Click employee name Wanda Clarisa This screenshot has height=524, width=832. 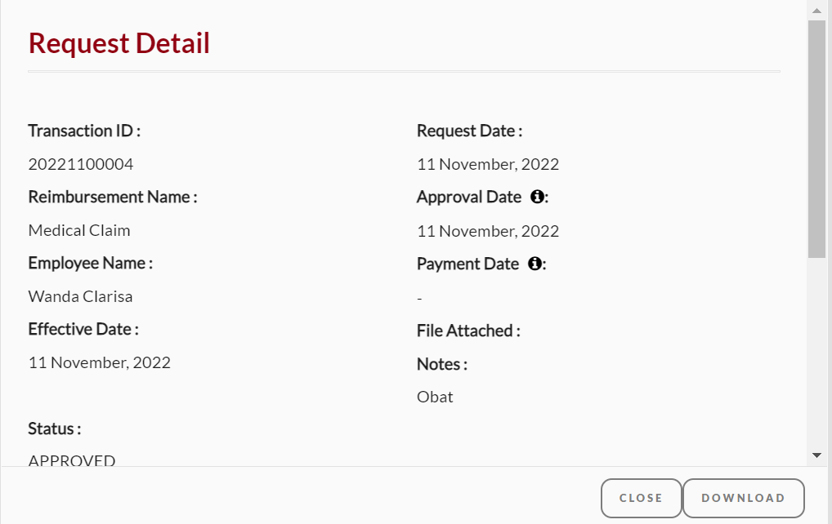point(80,296)
